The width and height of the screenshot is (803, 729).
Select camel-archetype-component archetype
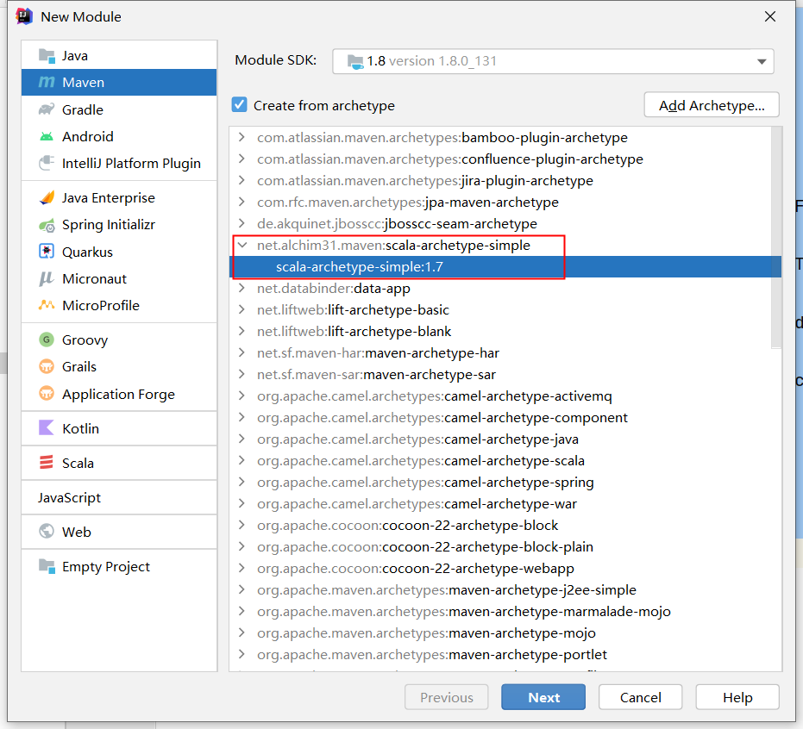[x=442, y=417]
